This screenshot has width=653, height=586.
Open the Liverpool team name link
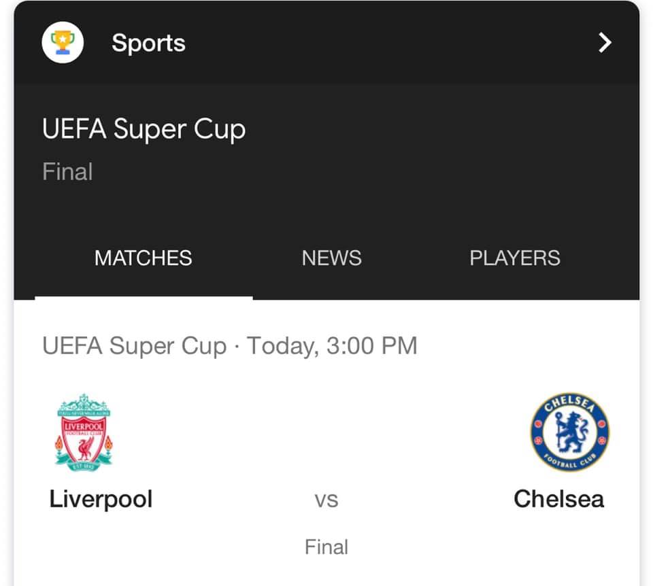(101, 499)
